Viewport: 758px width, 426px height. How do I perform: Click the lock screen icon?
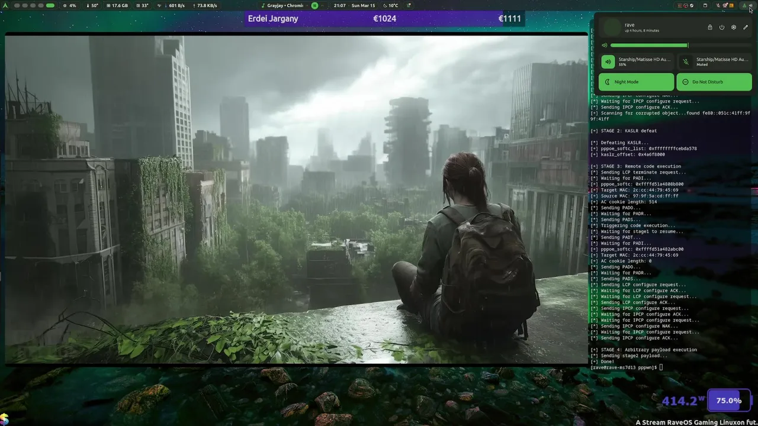coord(710,27)
